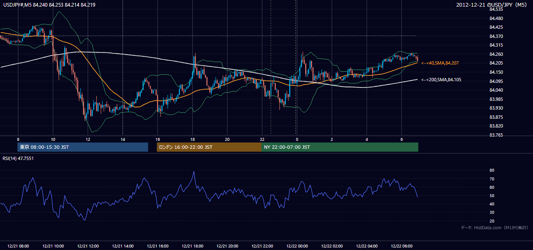Click the RSI axis value 60
Viewport: 533px width, 250px height.
492,187
